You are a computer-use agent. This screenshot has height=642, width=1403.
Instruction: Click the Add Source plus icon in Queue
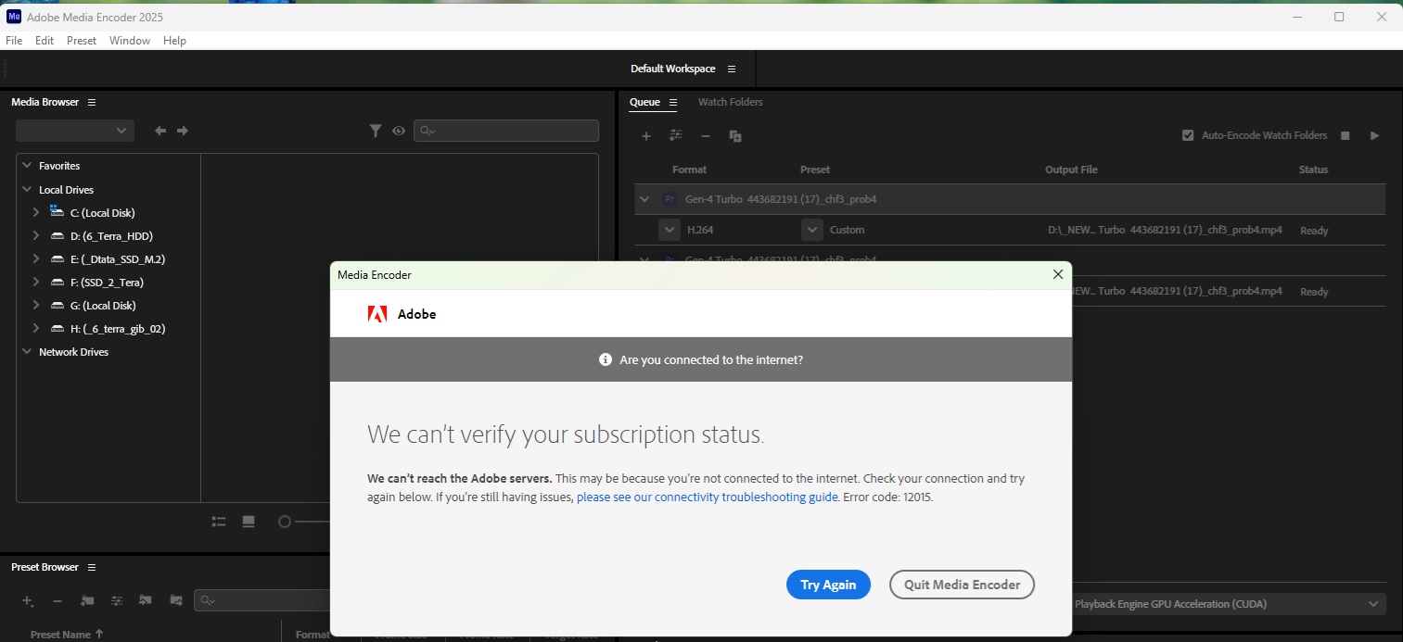(x=646, y=136)
